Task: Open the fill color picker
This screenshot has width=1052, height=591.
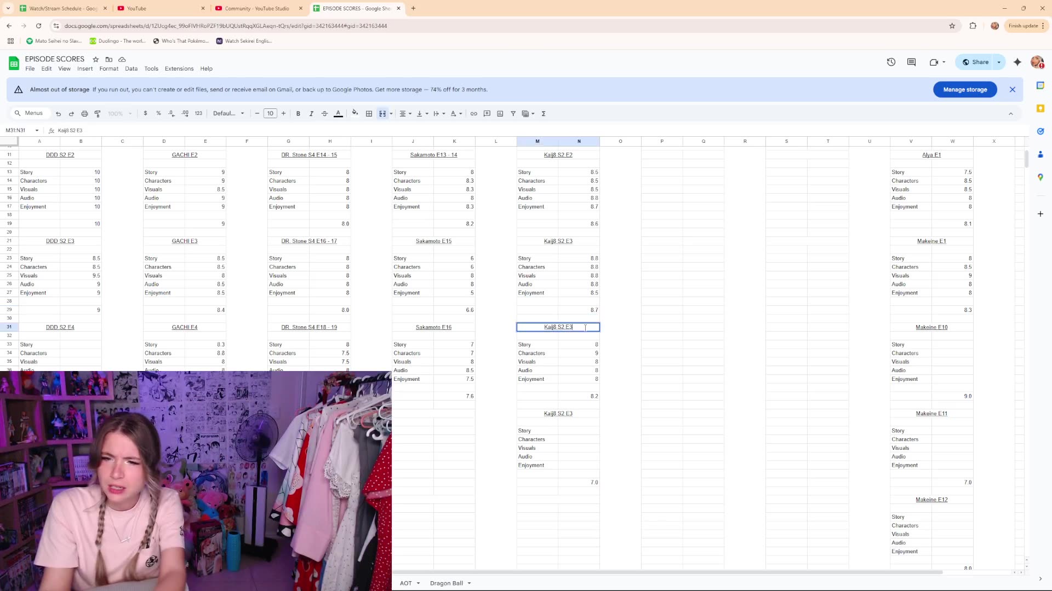Action: coord(355,114)
